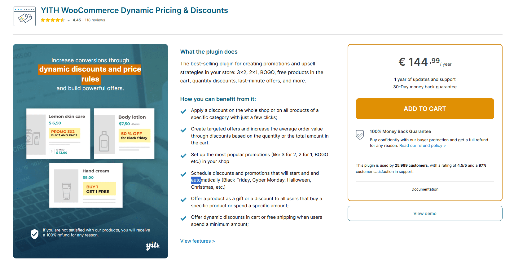Screen dimensions: 514x264
Task: Click the Body lotion 50% off card
Action: click(124, 134)
